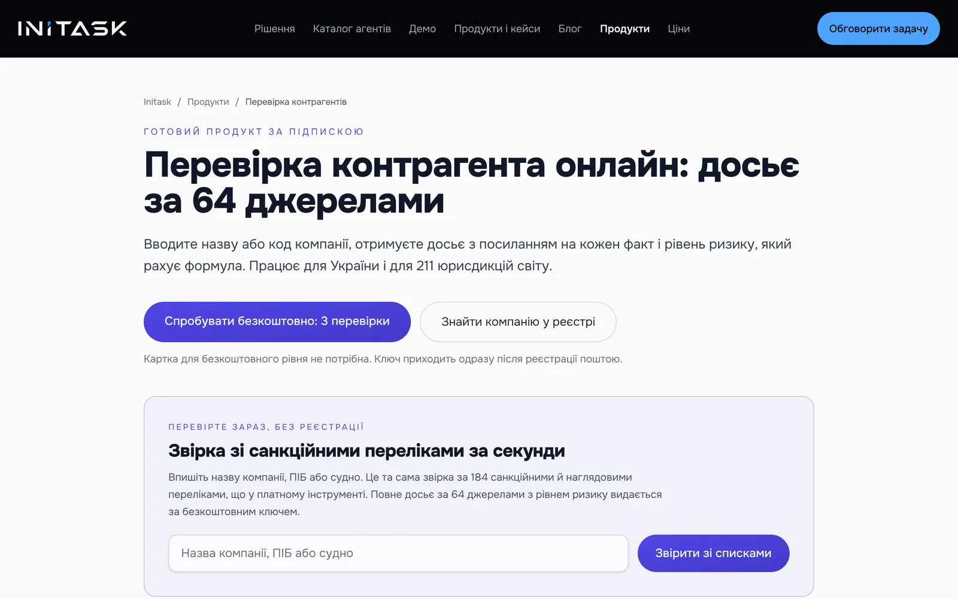Viewport: 958px width, 599px height.
Task: Focus the Назва компанії, ПІБ або судно field
Action: (398, 553)
